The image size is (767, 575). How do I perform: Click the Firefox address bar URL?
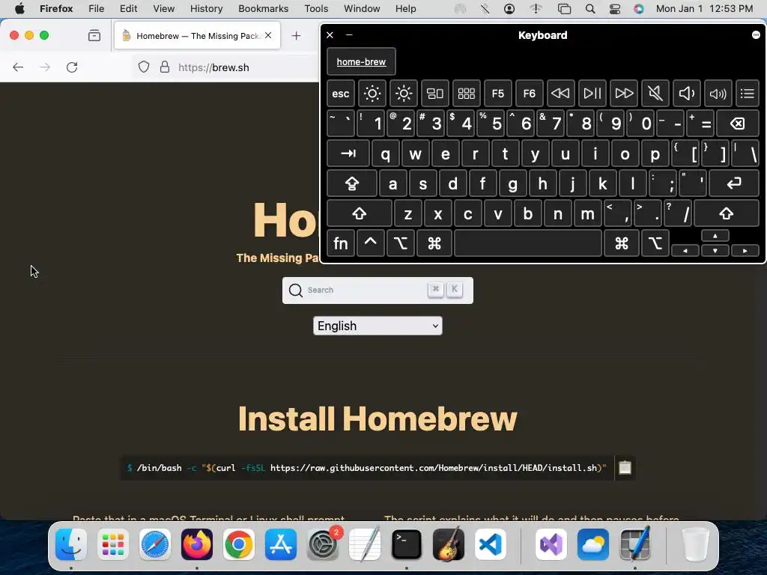[x=213, y=67]
